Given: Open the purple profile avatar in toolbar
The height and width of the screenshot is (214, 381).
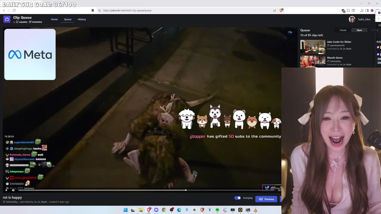Looking at the screenshot, I should (x=372, y=10).
